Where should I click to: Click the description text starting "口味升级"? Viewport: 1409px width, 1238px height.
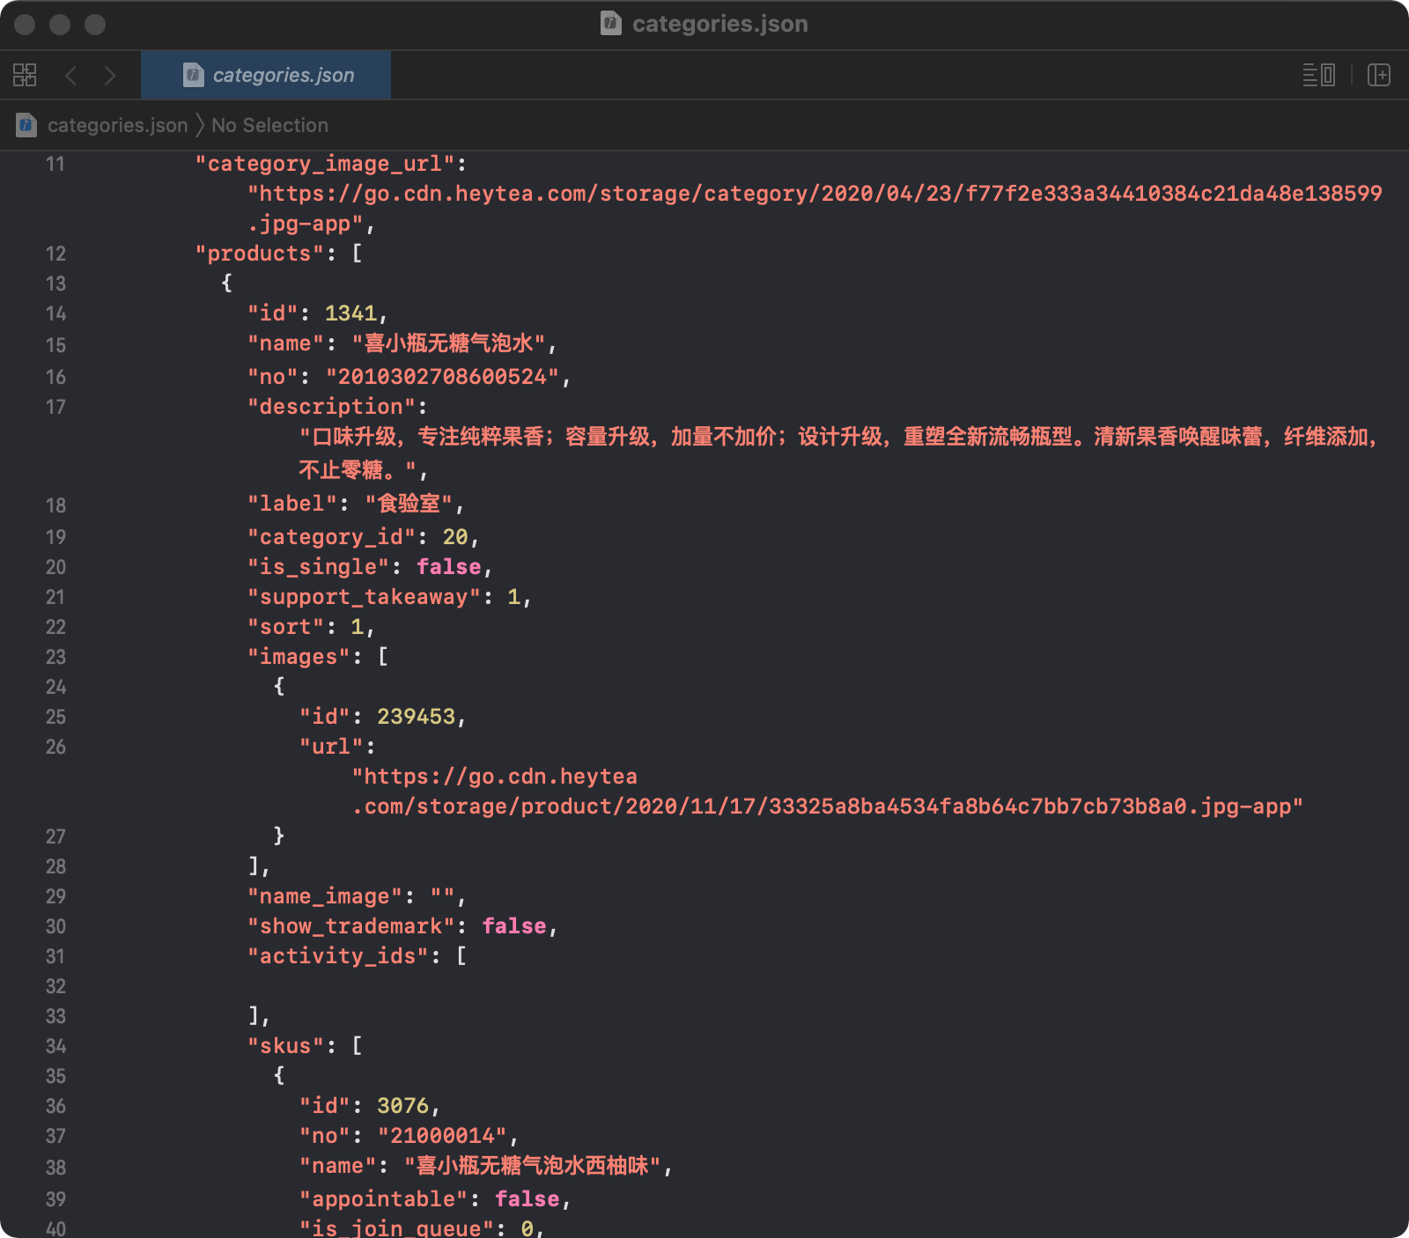(x=839, y=453)
